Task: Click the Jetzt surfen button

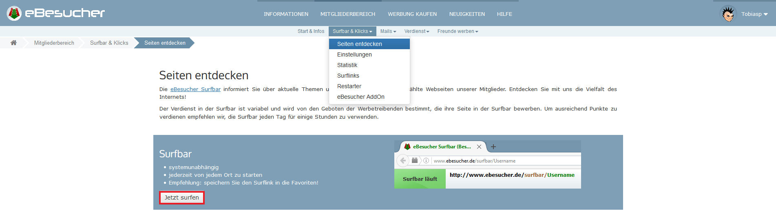Action: 181,198
